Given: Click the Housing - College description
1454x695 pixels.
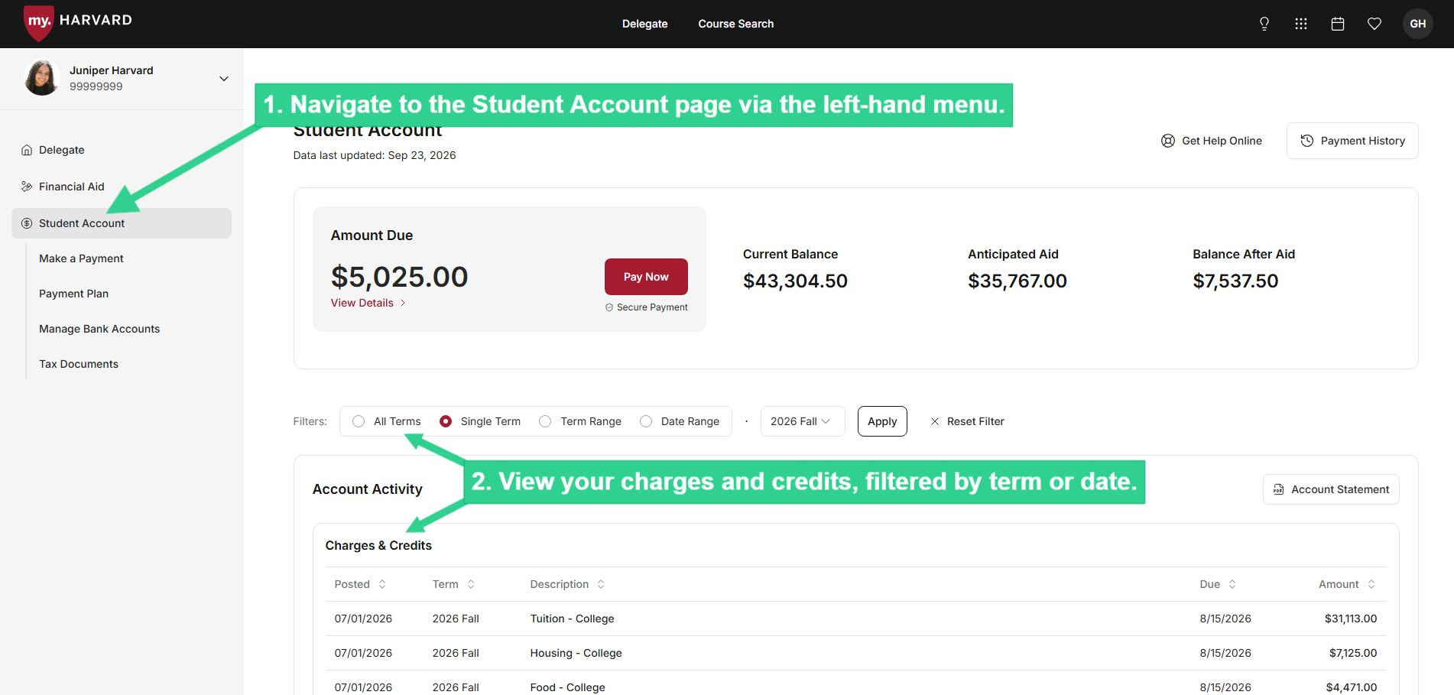Looking at the screenshot, I should point(576,653).
